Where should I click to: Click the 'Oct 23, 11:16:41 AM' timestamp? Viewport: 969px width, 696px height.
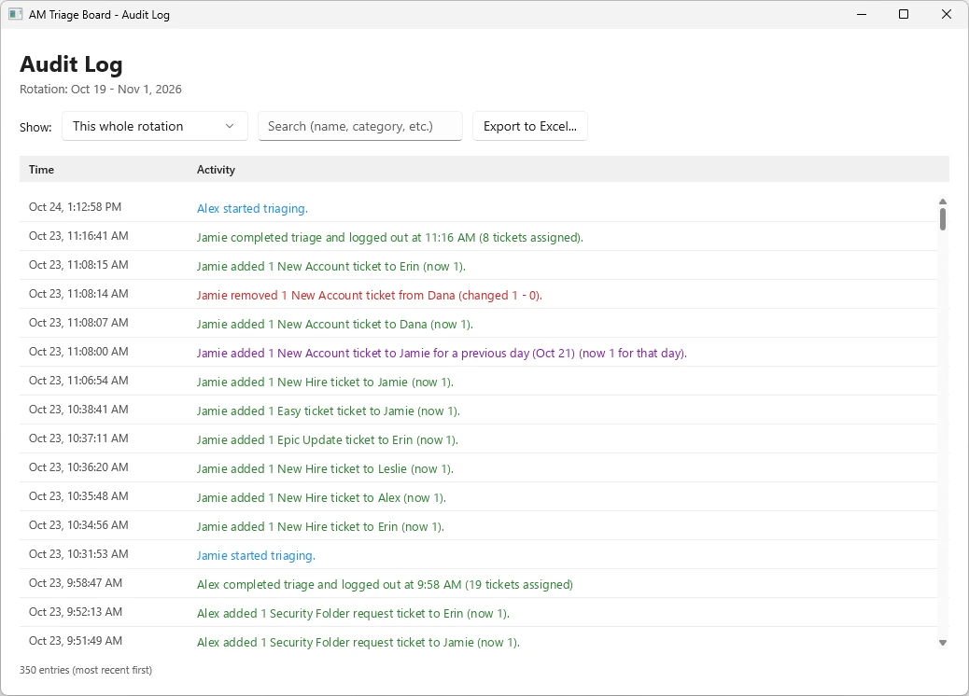click(78, 236)
